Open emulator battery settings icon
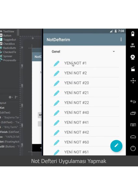 coord(133,34)
